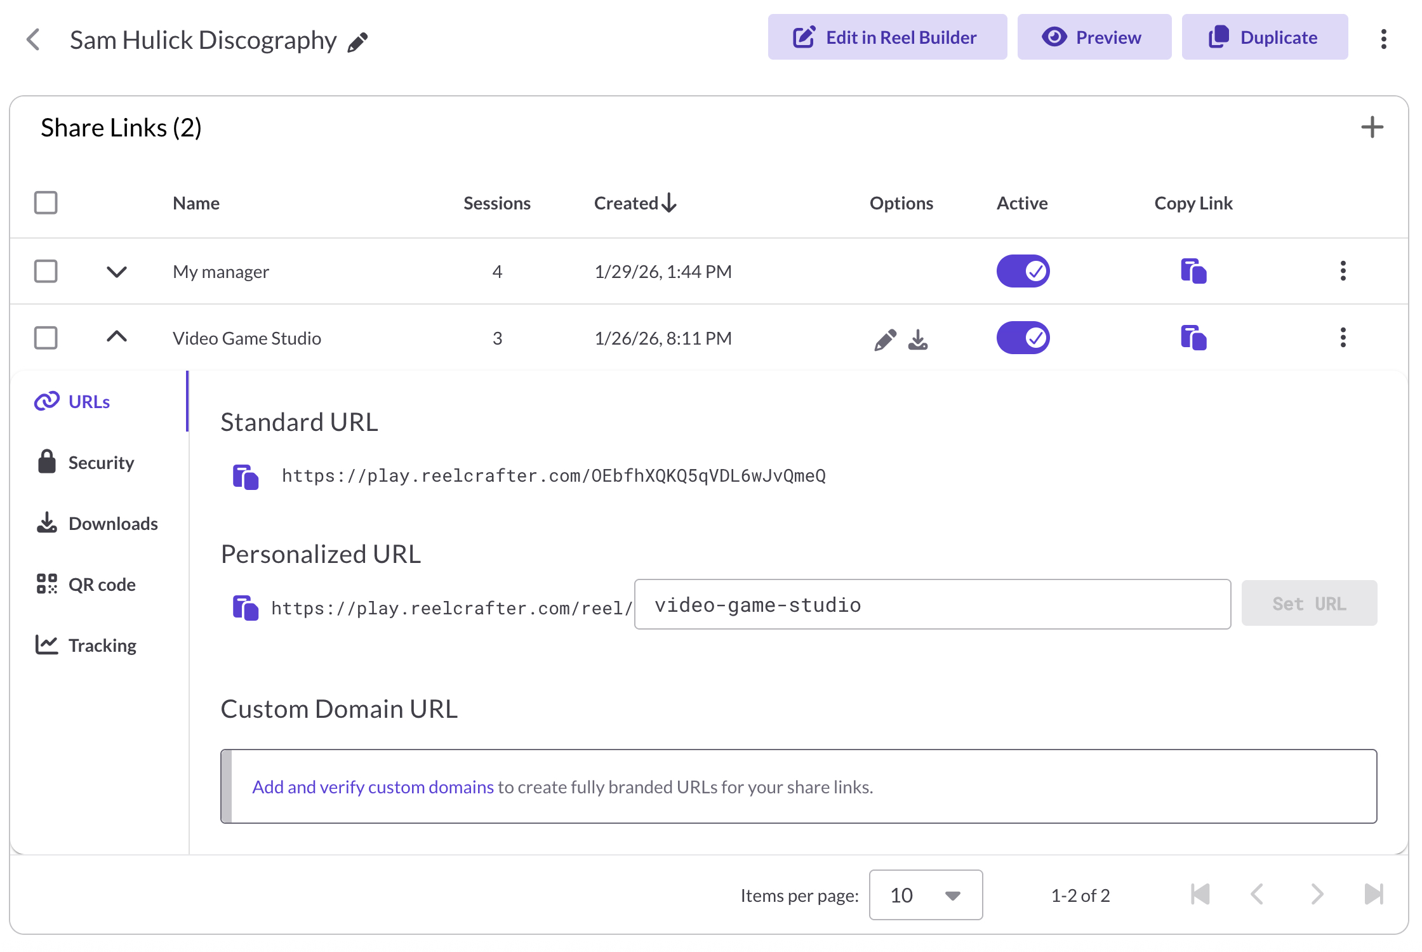This screenshot has height=952, width=1422.
Task: Switch to the Security tab
Action: click(x=100, y=463)
